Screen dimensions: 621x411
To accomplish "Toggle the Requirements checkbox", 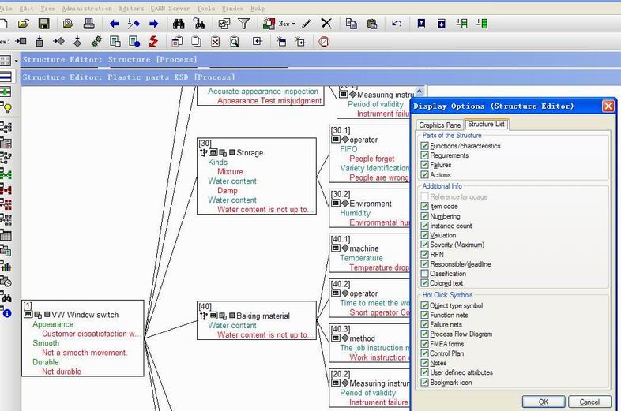I will coord(424,155).
